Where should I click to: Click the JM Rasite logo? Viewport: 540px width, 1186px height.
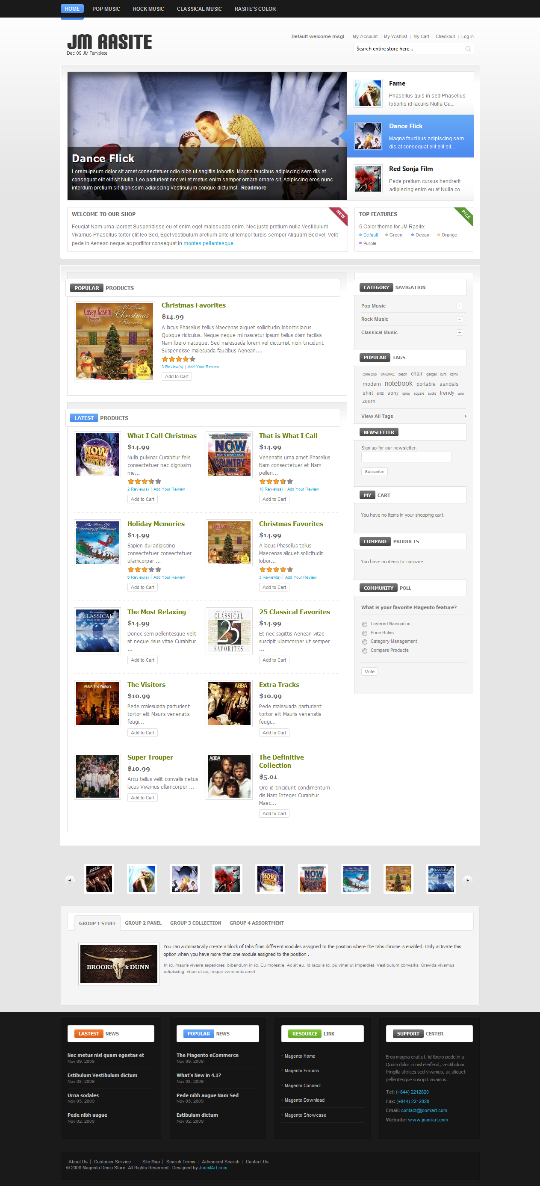(109, 42)
